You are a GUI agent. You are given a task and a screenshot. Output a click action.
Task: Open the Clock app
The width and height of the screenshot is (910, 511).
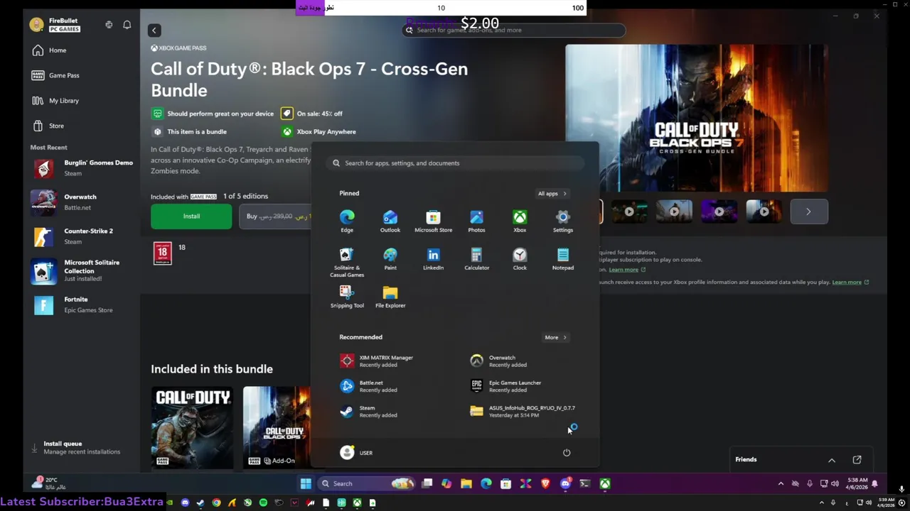tap(520, 259)
